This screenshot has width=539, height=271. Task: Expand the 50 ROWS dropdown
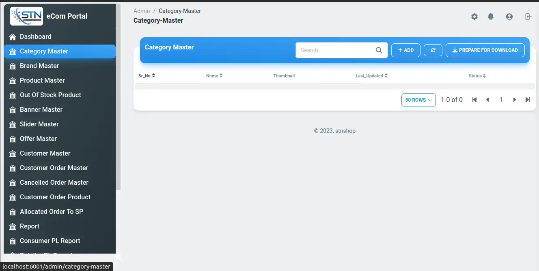point(418,100)
